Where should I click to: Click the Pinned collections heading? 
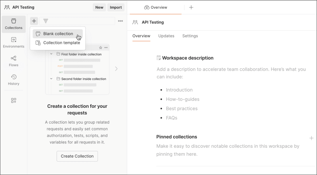point(177,137)
